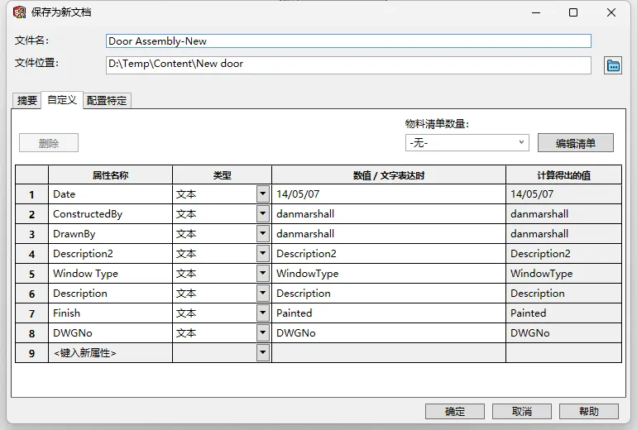Open type dropdown for the Finish row
The image size is (637, 430).
pos(263,313)
